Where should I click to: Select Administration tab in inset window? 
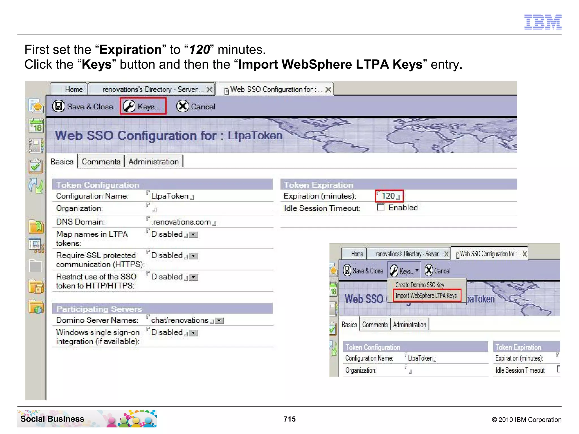pos(409,324)
